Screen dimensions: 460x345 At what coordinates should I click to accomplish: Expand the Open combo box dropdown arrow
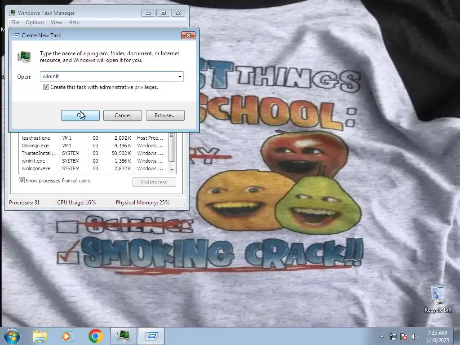click(180, 76)
